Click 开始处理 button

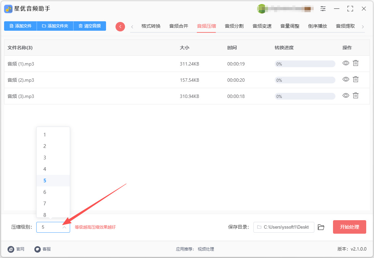point(349,227)
